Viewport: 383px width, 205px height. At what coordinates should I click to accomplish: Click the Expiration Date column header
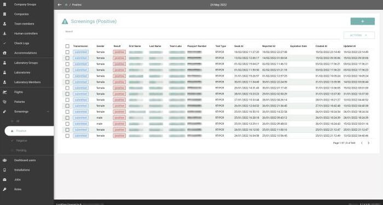click(299, 46)
